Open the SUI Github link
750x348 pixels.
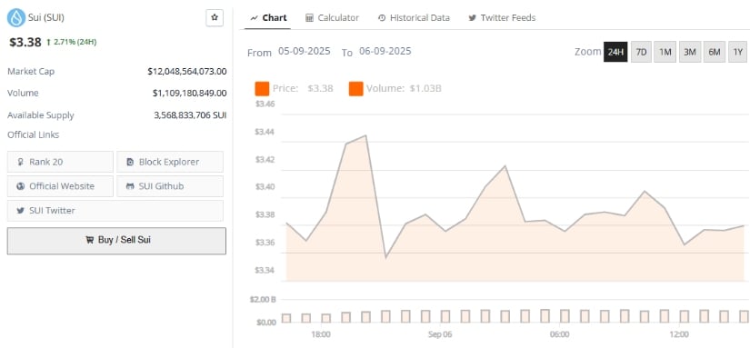tap(170, 186)
